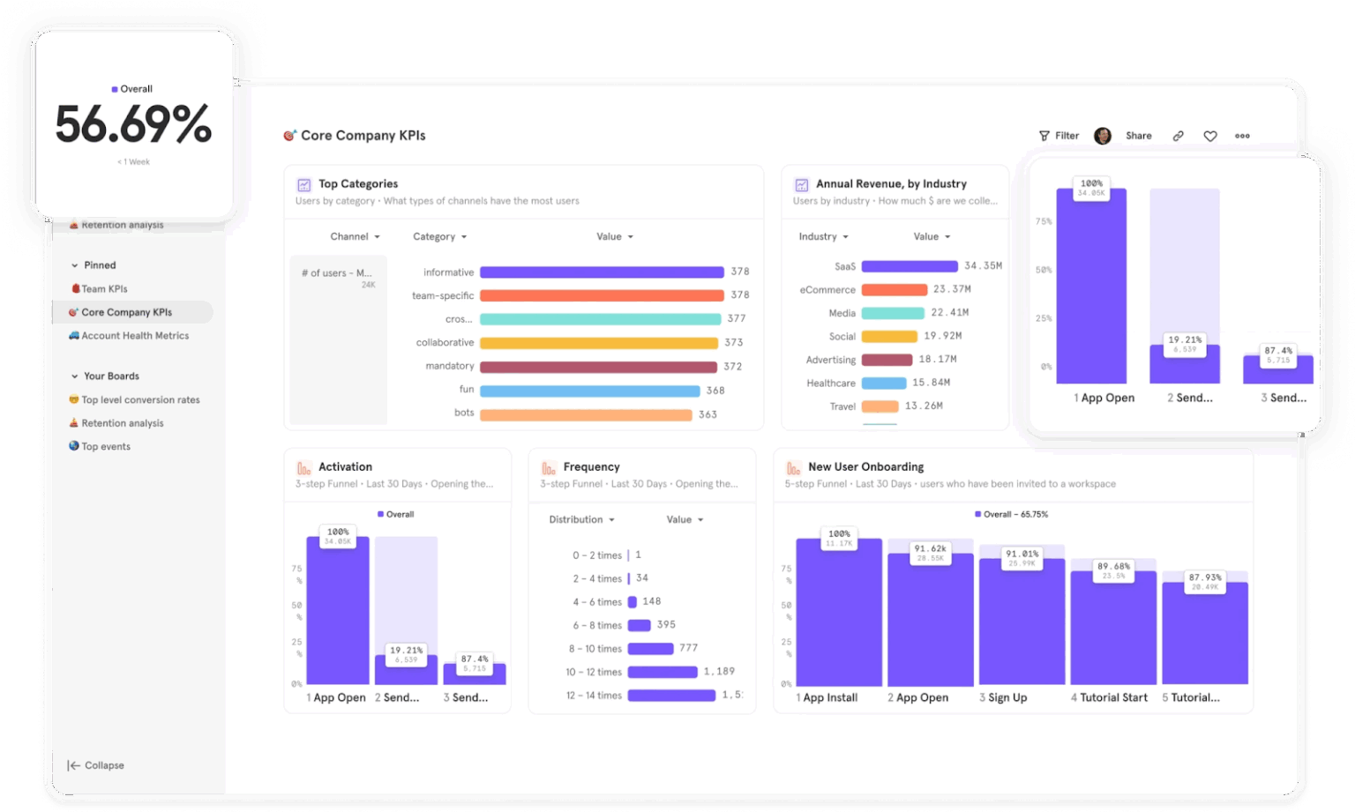
Task: Open the Industry dropdown in Annual Revenue
Action: coord(822,236)
